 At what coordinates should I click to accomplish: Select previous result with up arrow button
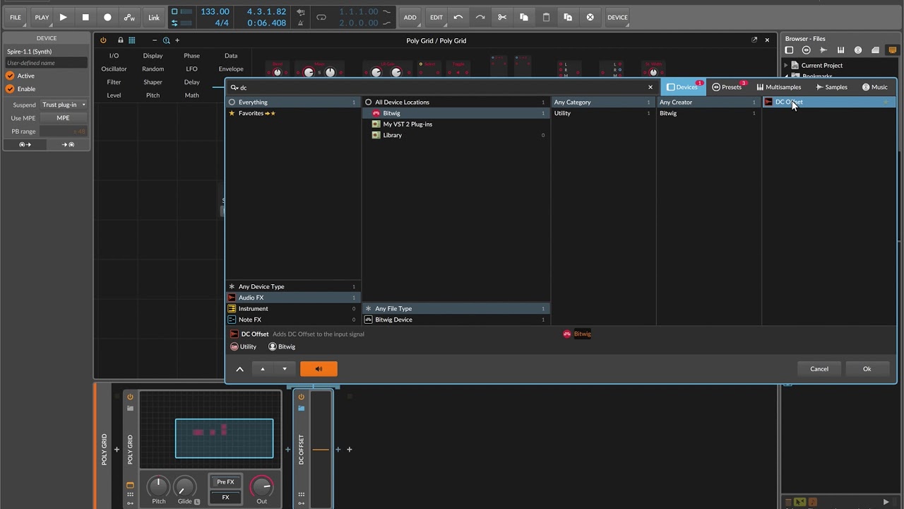[x=262, y=369]
